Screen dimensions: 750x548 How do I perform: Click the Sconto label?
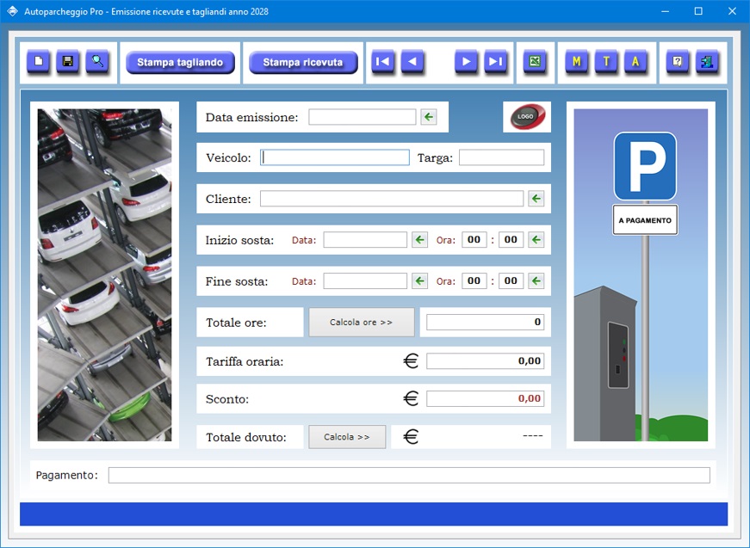point(227,399)
